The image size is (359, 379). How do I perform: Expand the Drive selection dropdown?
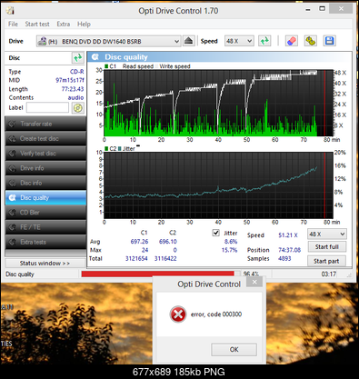[x=109, y=41]
